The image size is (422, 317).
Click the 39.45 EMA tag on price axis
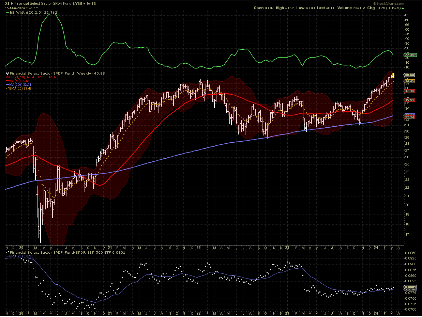409,81
